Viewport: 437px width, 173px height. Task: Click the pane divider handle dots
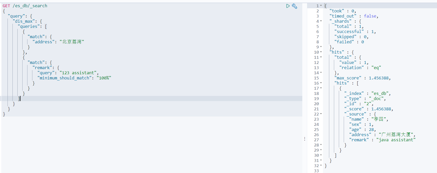point(305,139)
